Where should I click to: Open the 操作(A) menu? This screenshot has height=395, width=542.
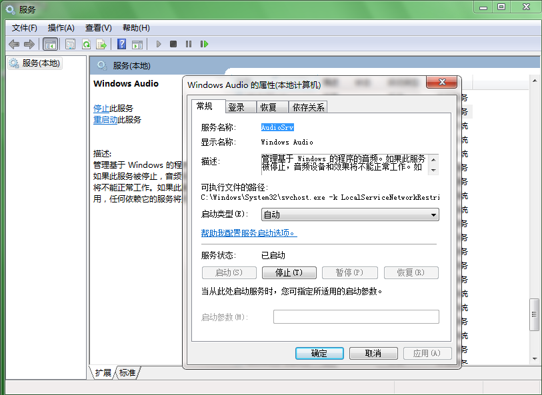point(61,28)
